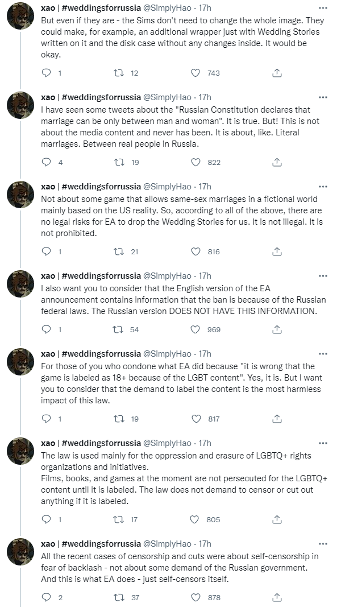The image size is (337, 607).
Task: Open more options on the first tweet
Action: coord(323,8)
